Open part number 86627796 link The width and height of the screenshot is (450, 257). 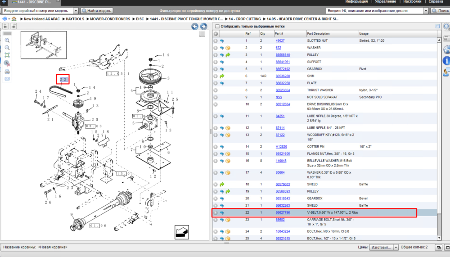pos(283,213)
